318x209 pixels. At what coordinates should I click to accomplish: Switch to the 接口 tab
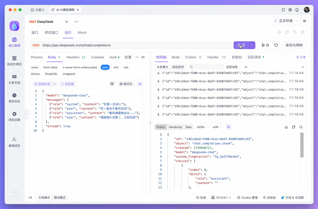[35, 32]
